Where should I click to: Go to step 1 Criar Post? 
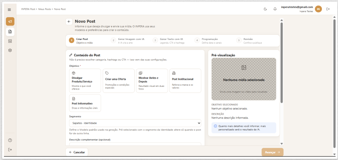click(x=81, y=41)
